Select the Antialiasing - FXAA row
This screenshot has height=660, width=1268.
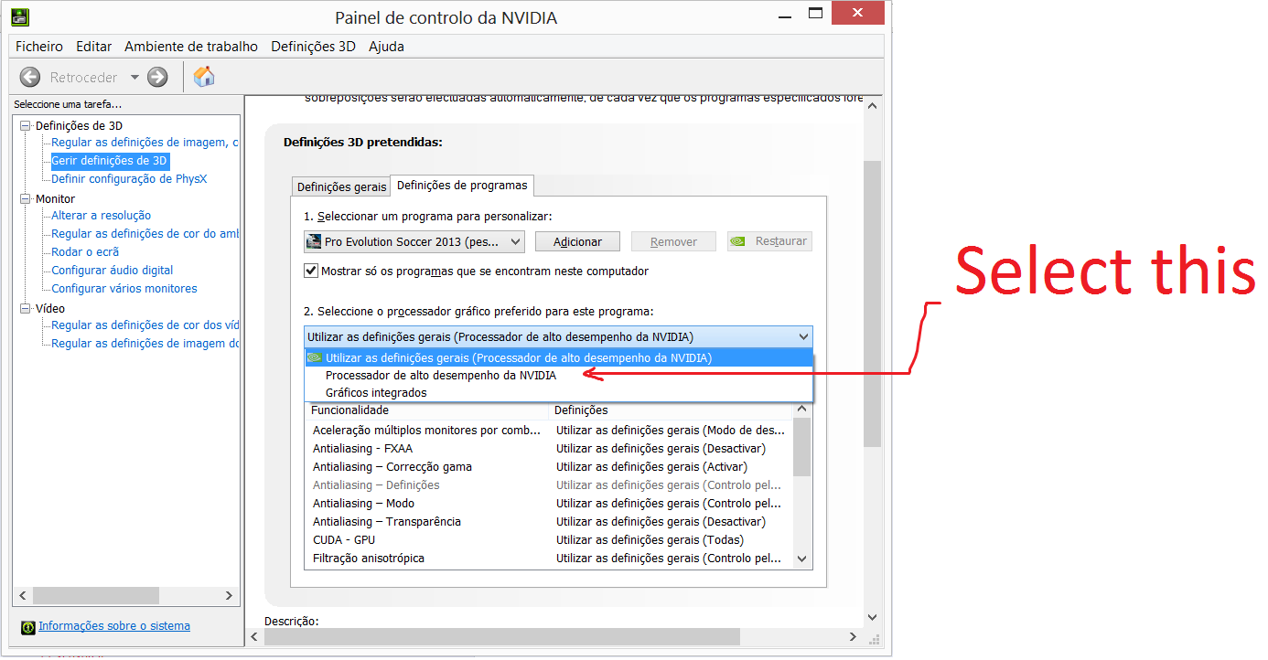(x=549, y=449)
